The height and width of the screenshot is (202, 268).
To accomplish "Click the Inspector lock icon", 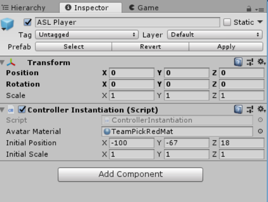I will (249, 9).
